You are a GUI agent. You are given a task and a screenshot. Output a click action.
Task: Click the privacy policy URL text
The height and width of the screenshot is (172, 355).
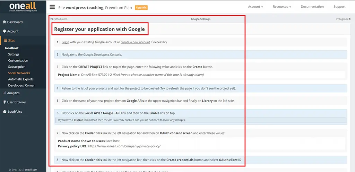coord(124,146)
